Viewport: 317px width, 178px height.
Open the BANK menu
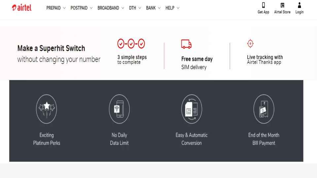click(x=151, y=8)
